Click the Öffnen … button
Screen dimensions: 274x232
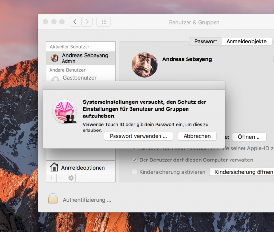(x=249, y=137)
